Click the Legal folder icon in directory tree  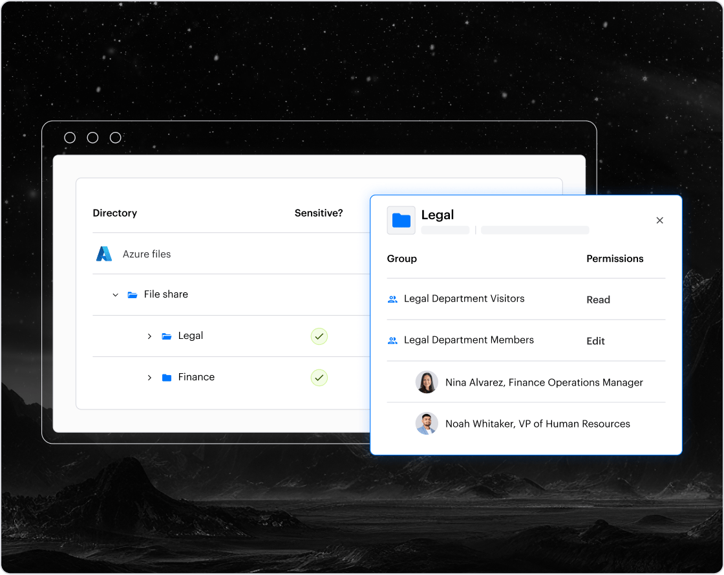tap(167, 336)
